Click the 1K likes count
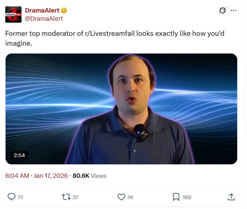This screenshot has height=209, width=247. point(131,197)
